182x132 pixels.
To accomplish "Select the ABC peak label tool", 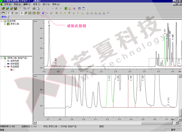I will [x=17, y=13].
